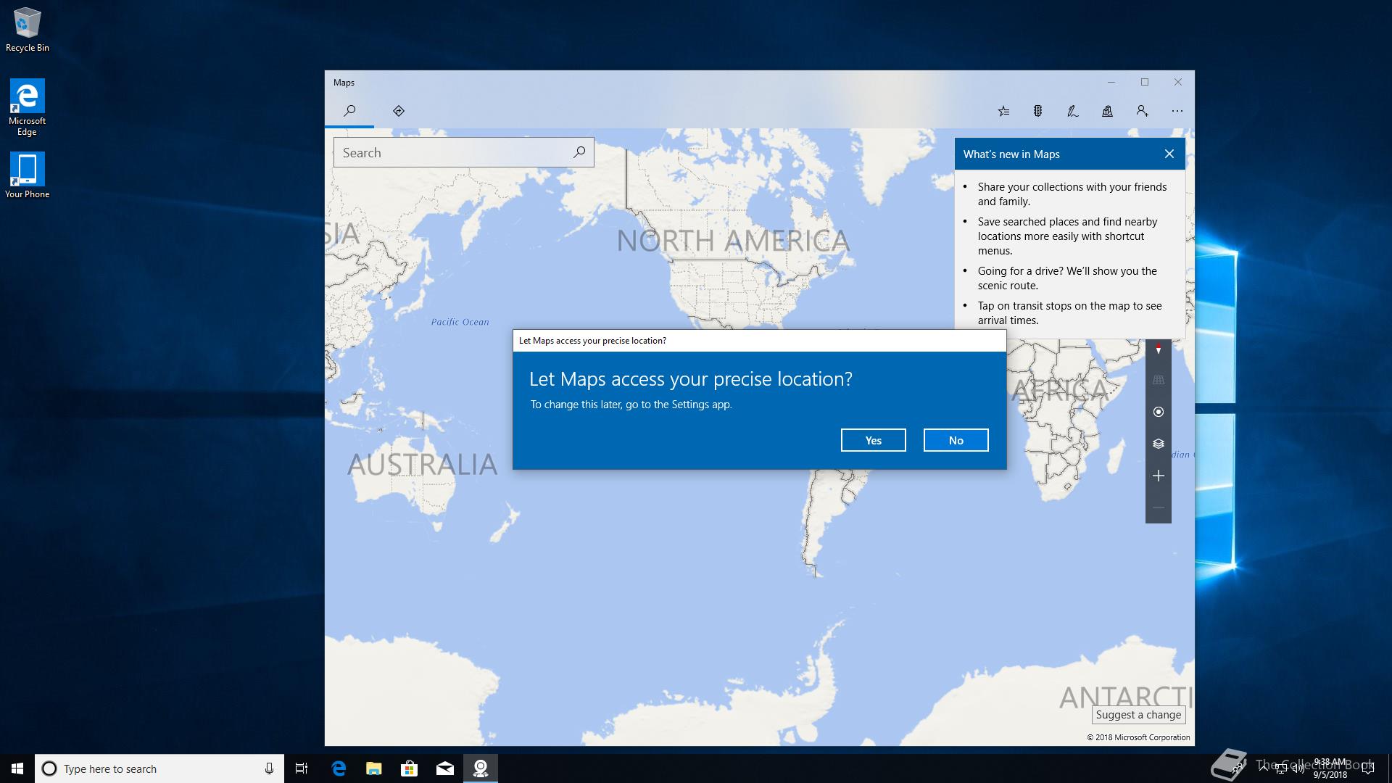Click the magnifier icon in search box
1392x783 pixels.
click(579, 152)
